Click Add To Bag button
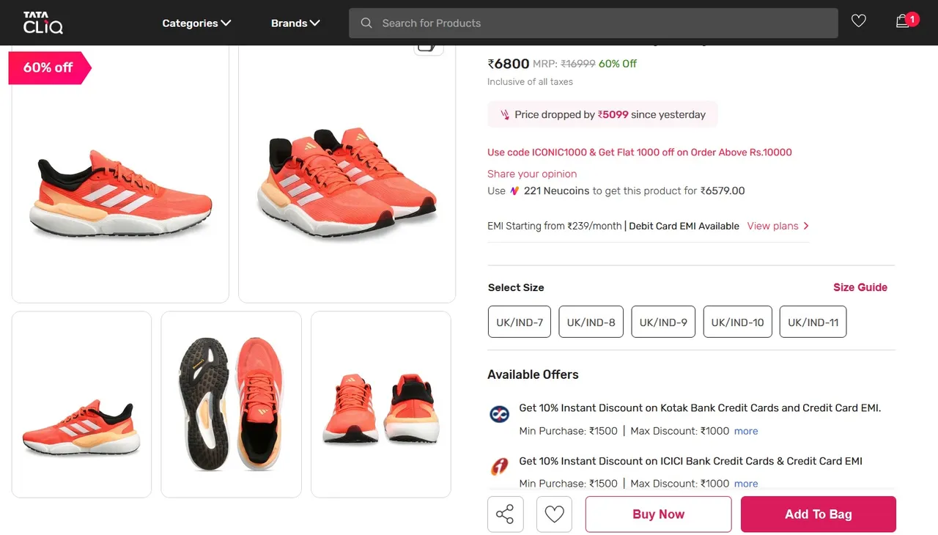The width and height of the screenshot is (938, 535). (819, 514)
